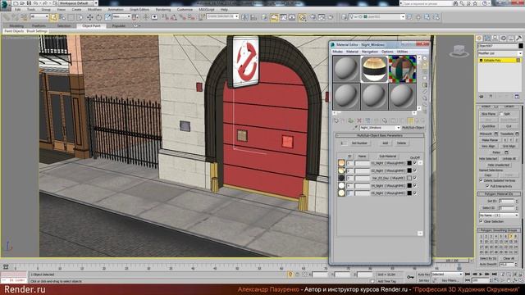
Task: Select the Scale tool in main toolbar
Action: [107, 17]
